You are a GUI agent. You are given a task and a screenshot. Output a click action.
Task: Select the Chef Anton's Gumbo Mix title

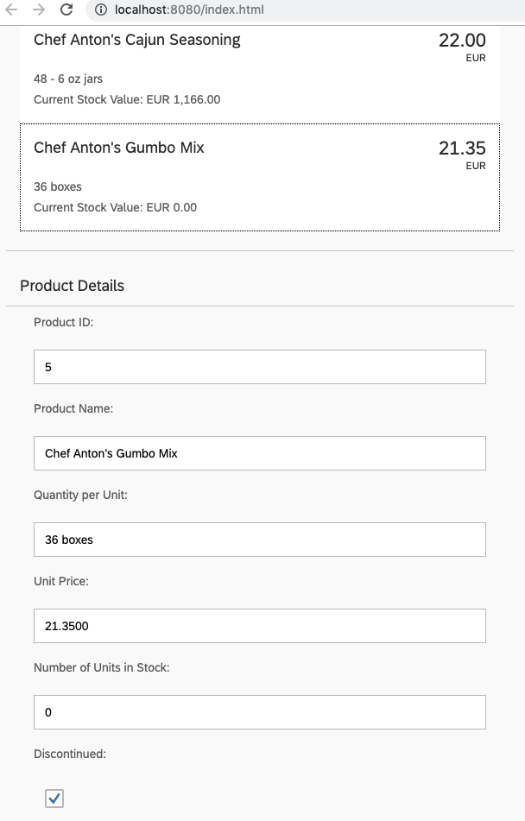point(119,148)
